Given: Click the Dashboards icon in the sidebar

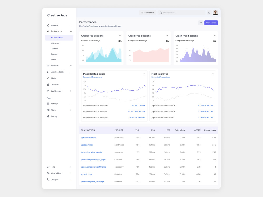Looking at the screenshot, I should coord(48,91).
